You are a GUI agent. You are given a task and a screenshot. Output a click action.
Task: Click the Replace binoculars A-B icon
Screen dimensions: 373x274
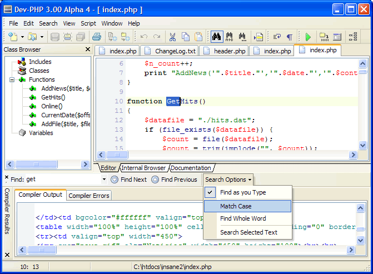pos(230,37)
